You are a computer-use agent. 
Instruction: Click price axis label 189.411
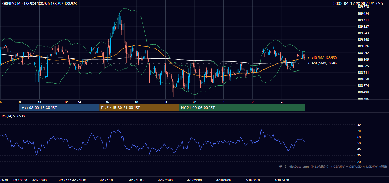363,20
